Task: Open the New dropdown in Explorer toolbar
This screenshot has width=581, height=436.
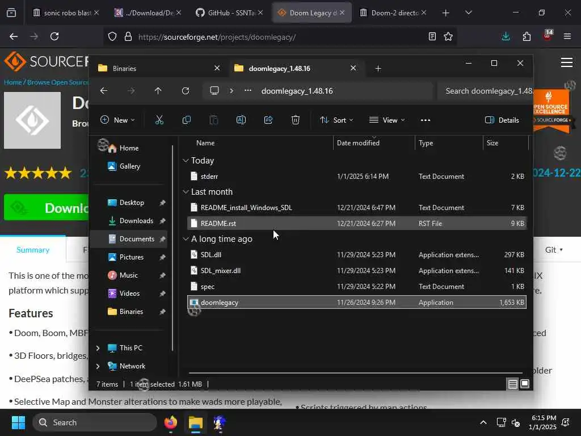Action: click(118, 120)
